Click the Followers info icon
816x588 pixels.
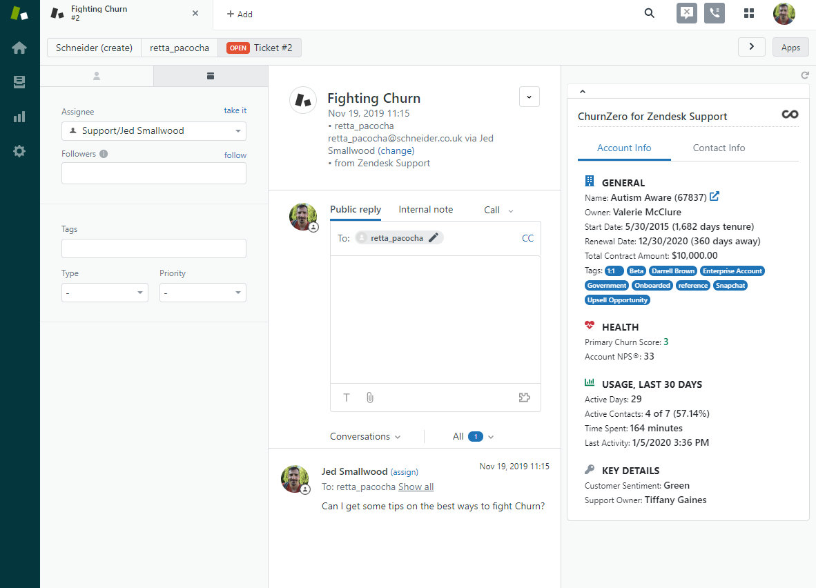104,154
